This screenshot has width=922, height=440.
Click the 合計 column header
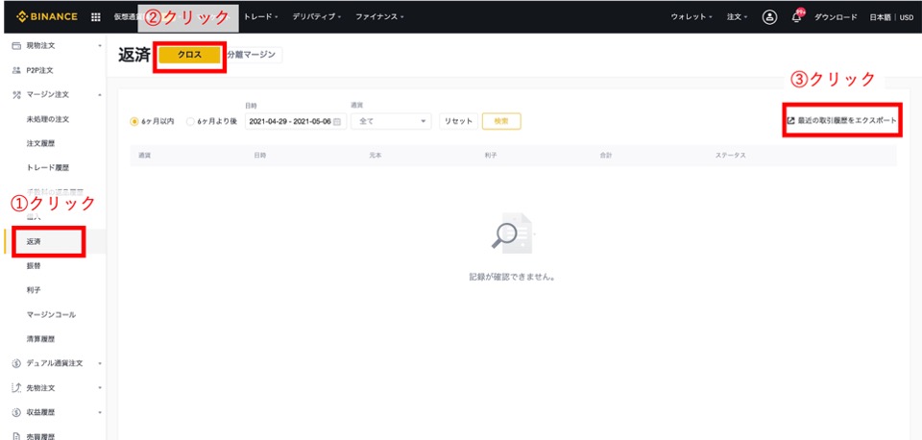pos(606,156)
